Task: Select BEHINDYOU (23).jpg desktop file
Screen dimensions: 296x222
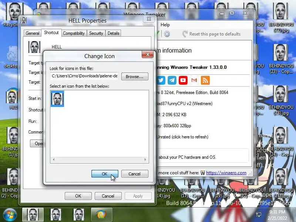Action: coord(281,100)
